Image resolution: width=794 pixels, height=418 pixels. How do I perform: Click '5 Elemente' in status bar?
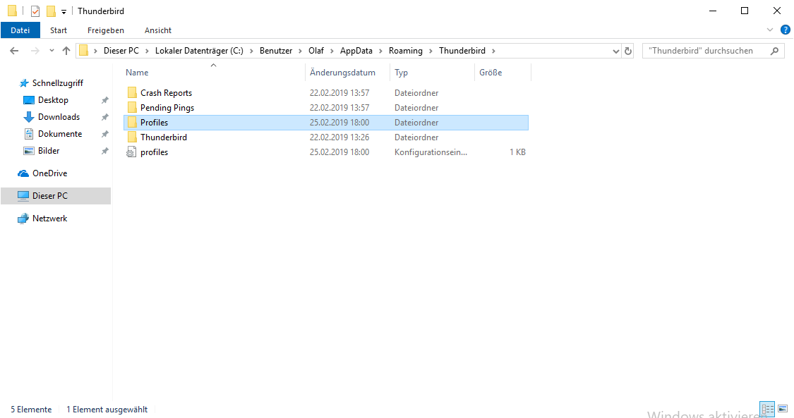[x=31, y=410]
